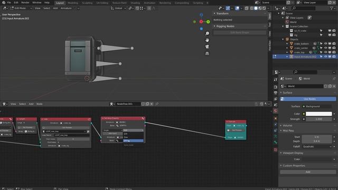Hide crate_center with its eye icon

325,48
